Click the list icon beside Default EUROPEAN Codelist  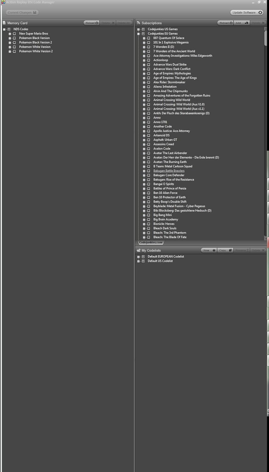click(143, 257)
